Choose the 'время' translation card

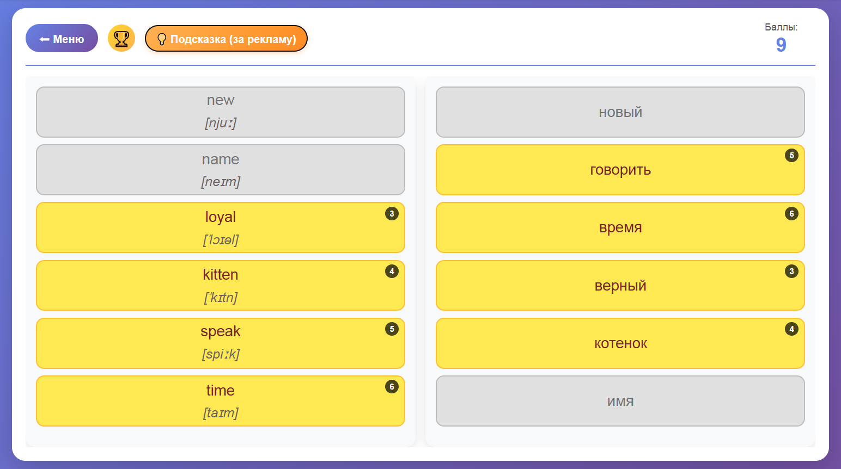tap(620, 227)
